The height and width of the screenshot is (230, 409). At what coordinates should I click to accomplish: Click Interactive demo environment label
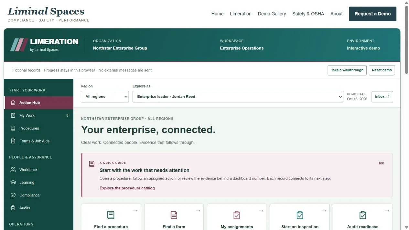tap(363, 48)
